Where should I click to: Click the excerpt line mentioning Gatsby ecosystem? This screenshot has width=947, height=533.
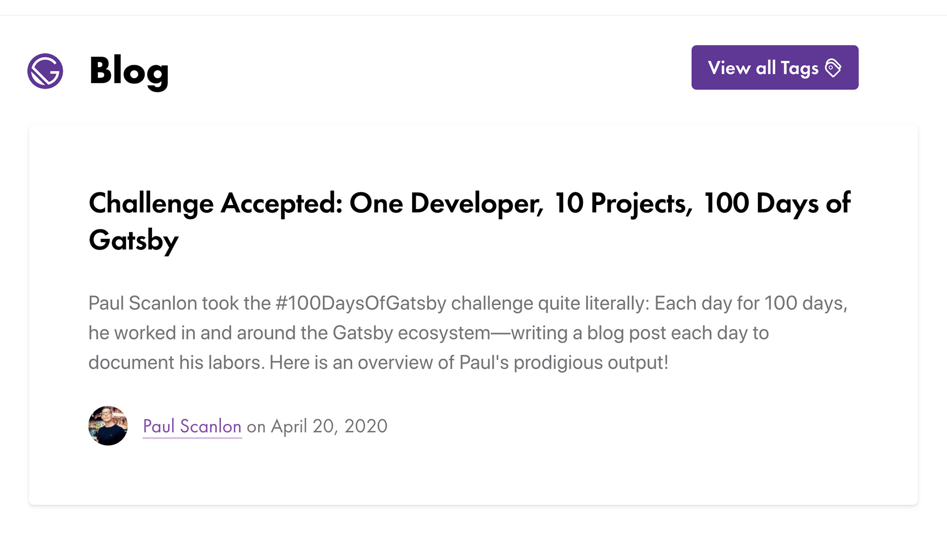point(429,333)
